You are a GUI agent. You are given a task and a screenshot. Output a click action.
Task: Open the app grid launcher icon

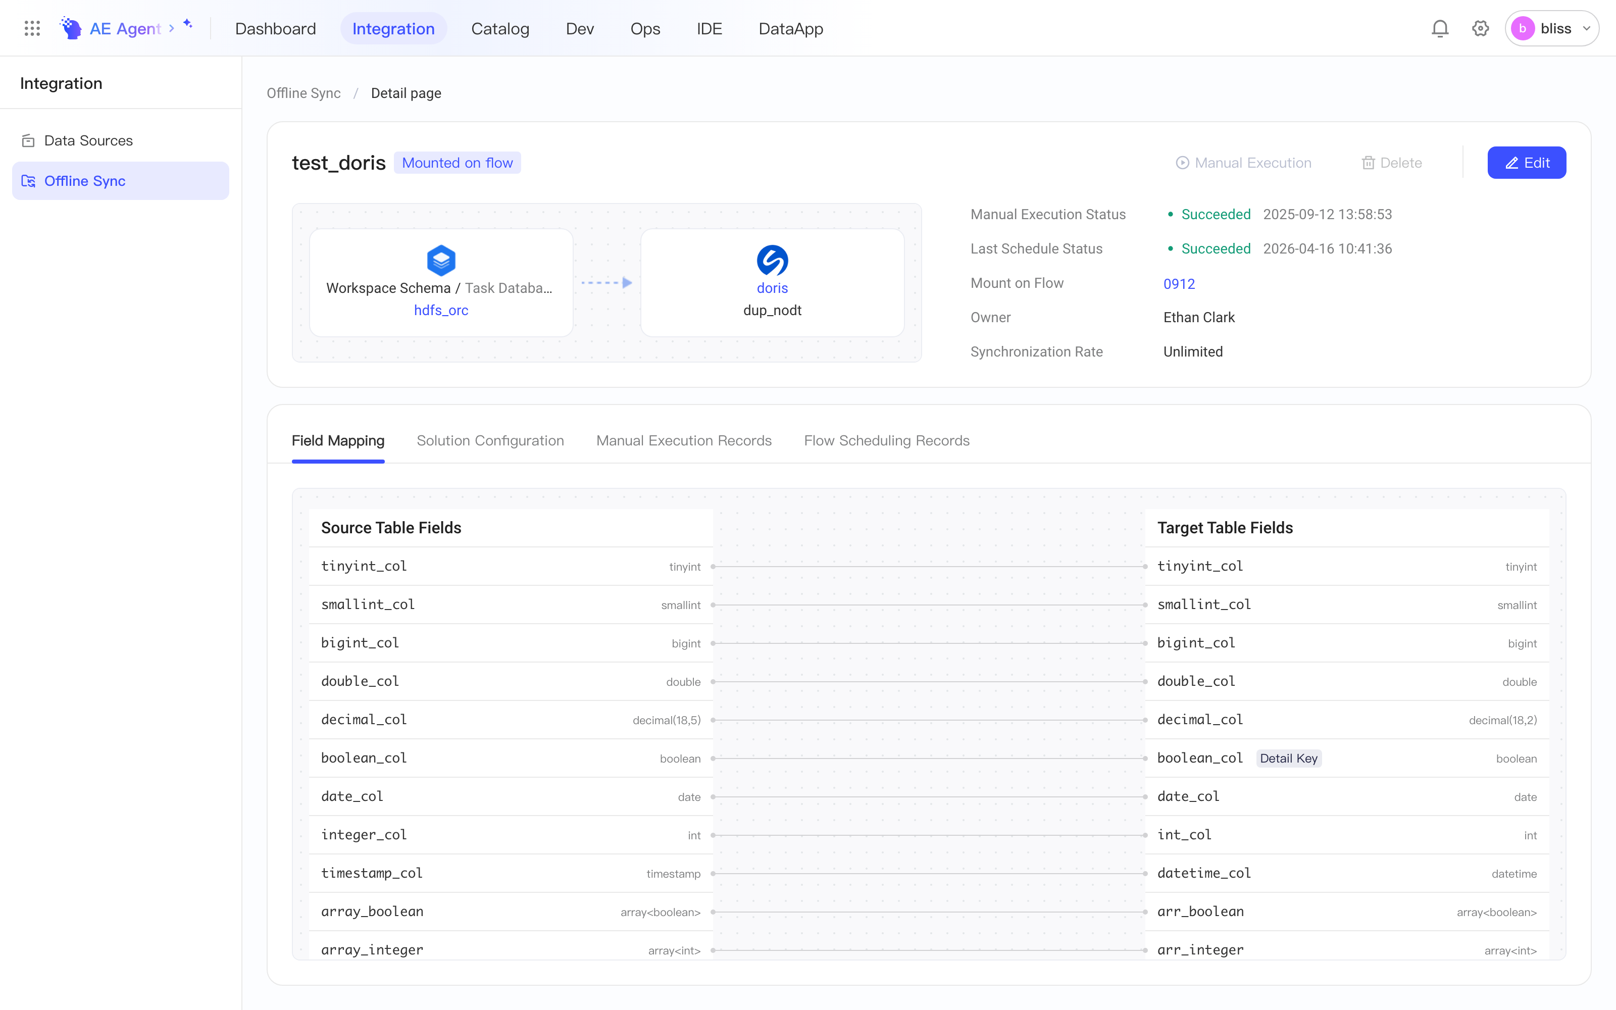(32, 28)
